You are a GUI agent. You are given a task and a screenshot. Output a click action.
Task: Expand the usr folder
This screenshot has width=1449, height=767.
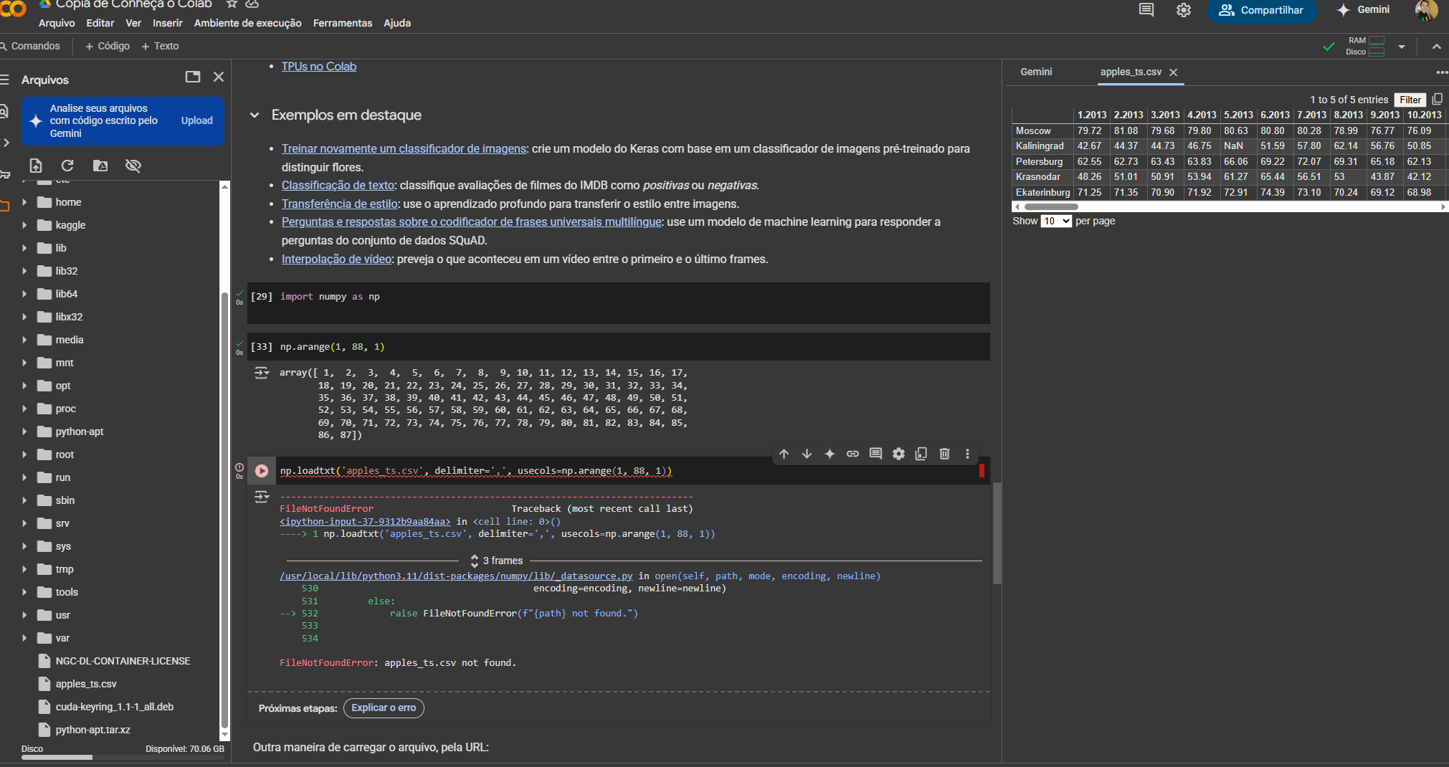[24, 615]
